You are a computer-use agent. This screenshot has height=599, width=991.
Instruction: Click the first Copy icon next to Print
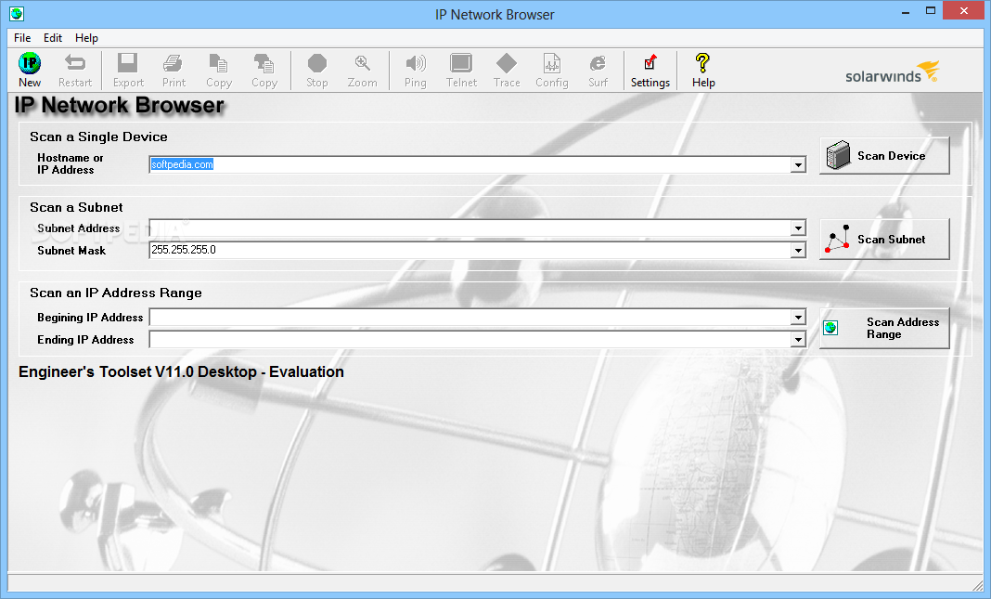click(x=219, y=71)
